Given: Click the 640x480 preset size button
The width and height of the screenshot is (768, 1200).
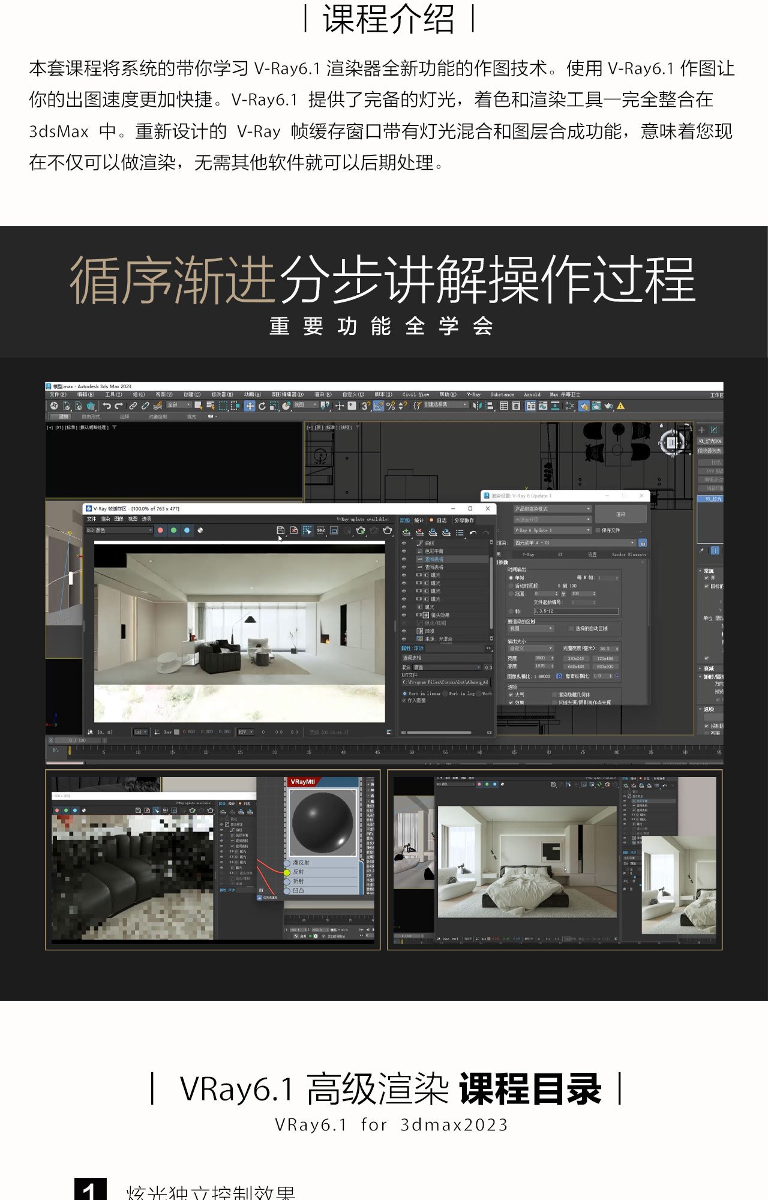Looking at the screenshot, I should tap(576, 667).
